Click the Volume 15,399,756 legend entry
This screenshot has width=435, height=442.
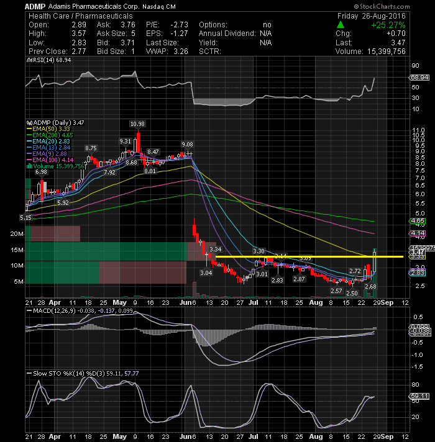(55, 166)
